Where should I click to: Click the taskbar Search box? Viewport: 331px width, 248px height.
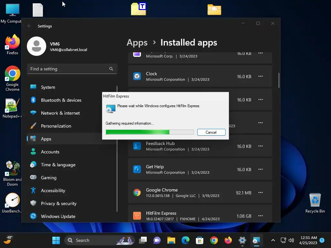(100, 240)
